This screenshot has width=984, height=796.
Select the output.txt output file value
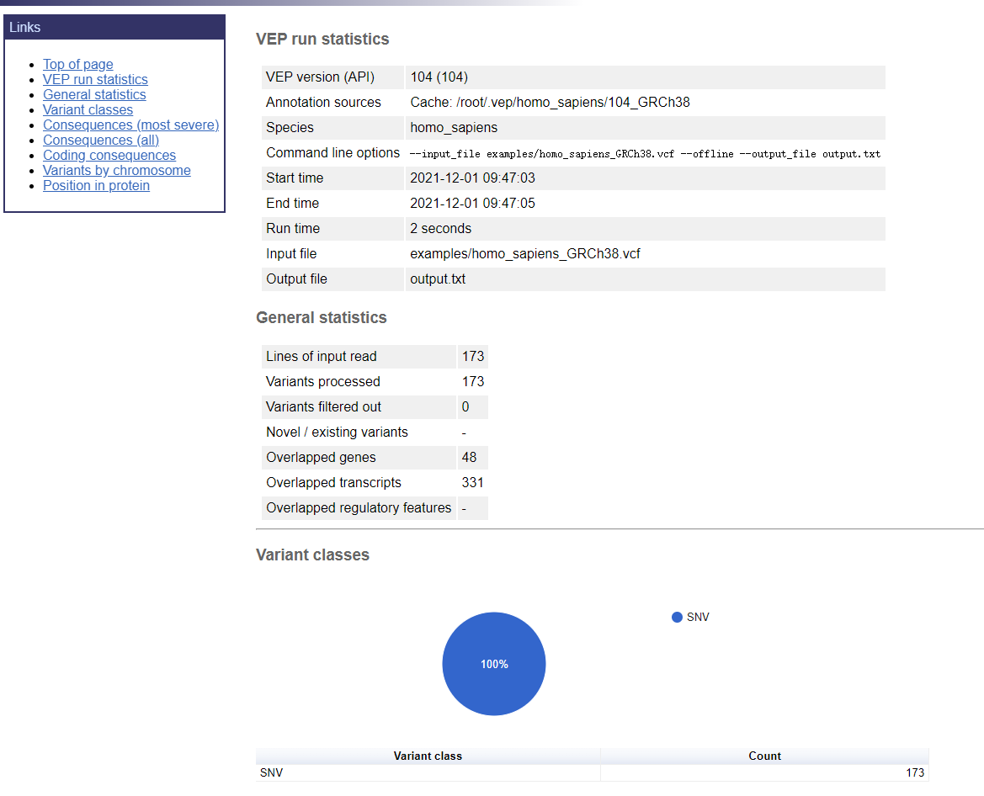coord(438,279)
